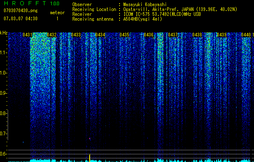This screenshot has height=162, width=254.
Task: Click the timestamp 07.03.07 04:30
Action: [21, 19]
